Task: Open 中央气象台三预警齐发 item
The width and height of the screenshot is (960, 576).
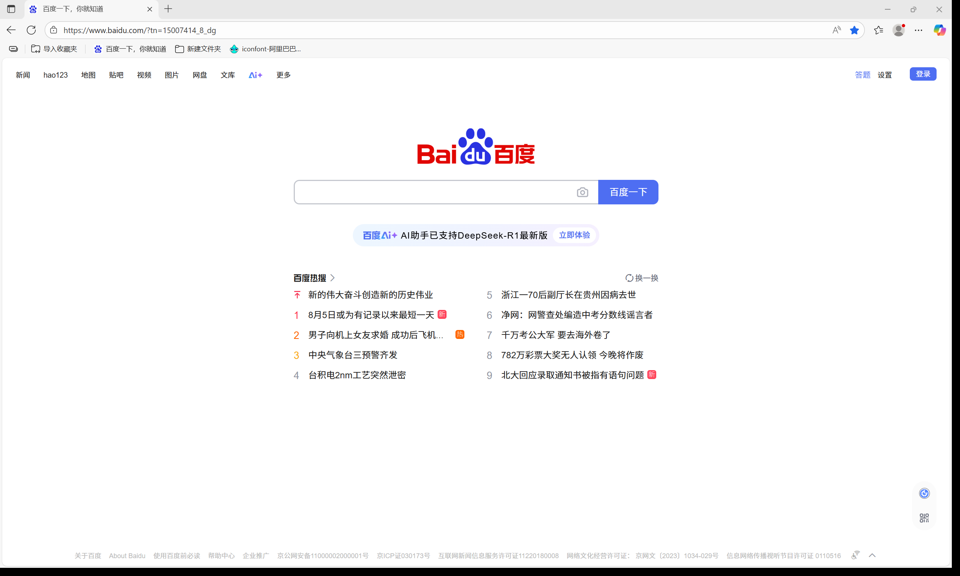Action: pos(352,355)
